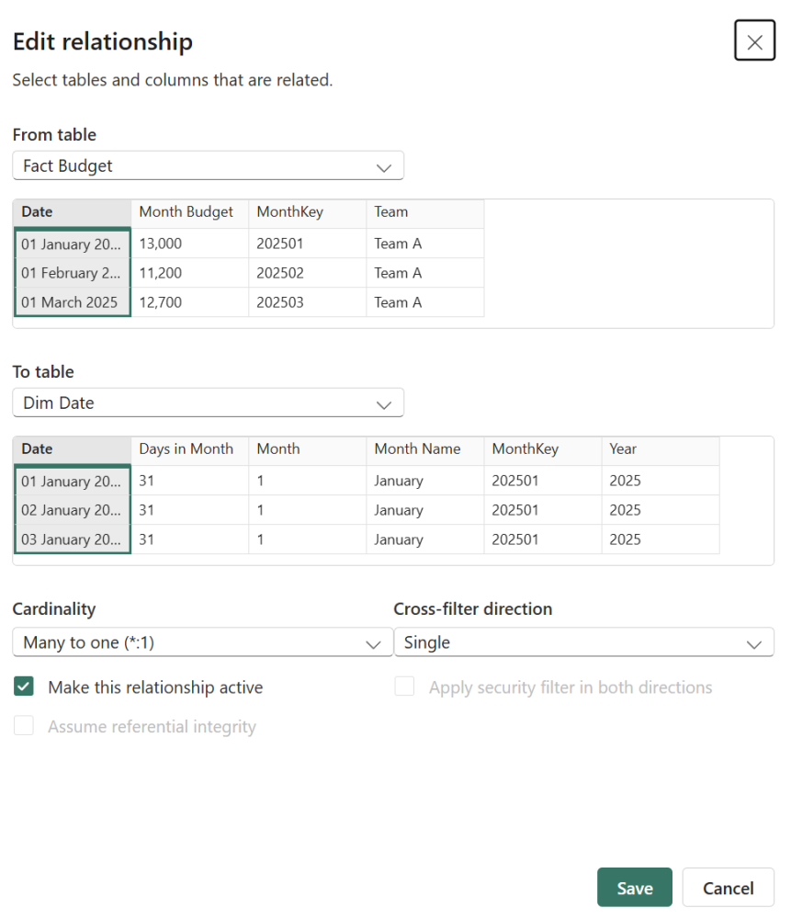
Task: Select Days in Month column in Dim Date
Action: [190, 449]
